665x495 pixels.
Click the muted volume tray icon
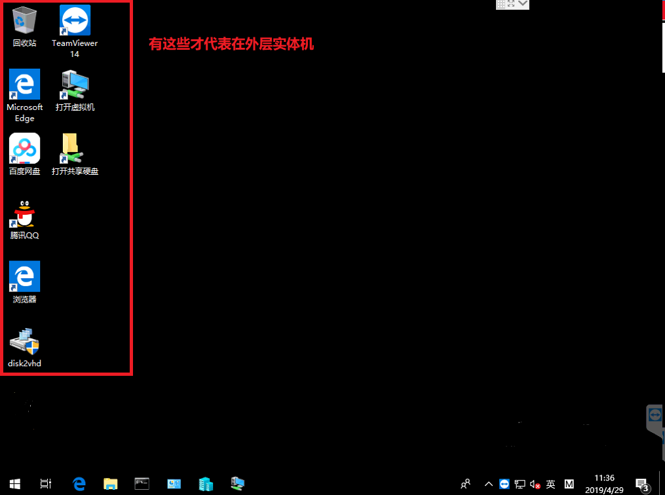(535, 484)
